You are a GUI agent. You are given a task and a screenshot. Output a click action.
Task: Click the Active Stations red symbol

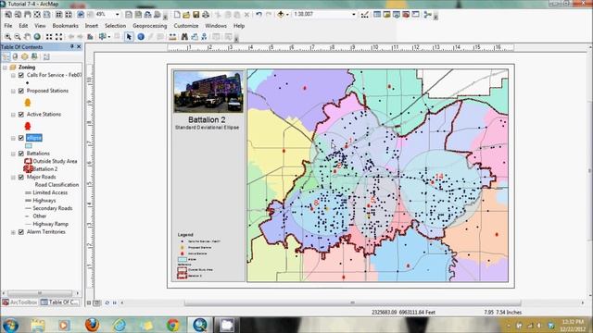coord(27,126)
